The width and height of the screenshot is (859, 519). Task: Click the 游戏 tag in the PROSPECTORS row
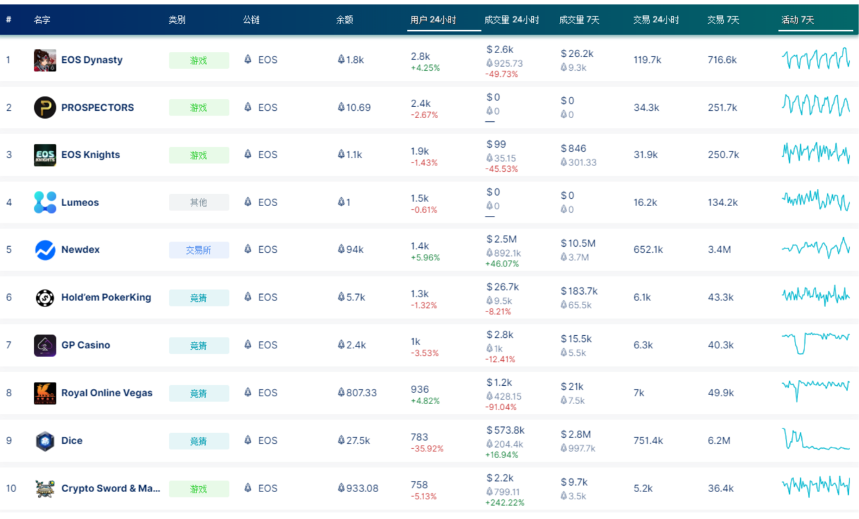(199, 108)
